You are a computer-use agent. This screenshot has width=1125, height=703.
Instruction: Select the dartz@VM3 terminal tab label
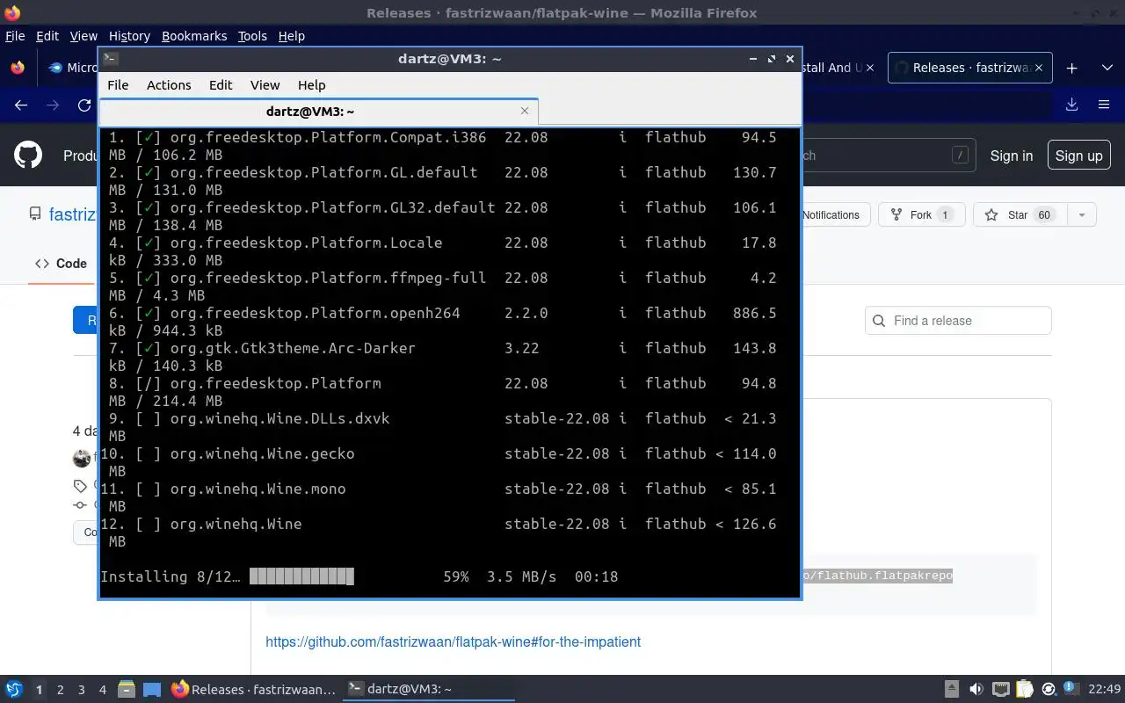click(x=310, y=112)
